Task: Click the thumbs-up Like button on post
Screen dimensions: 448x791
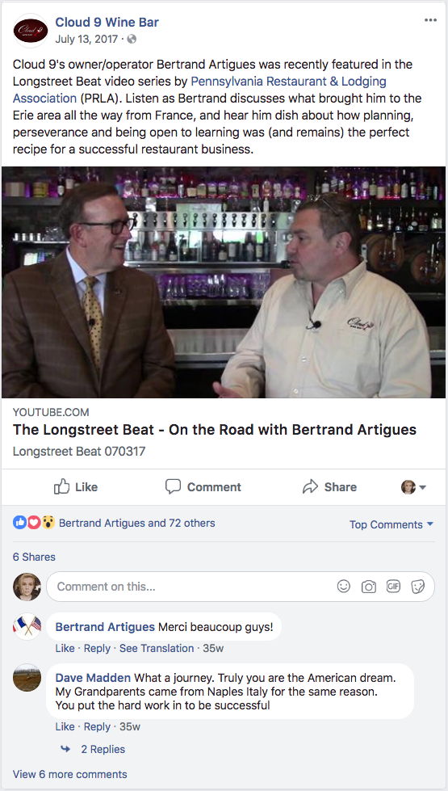Action: click(x=76, y=487)
